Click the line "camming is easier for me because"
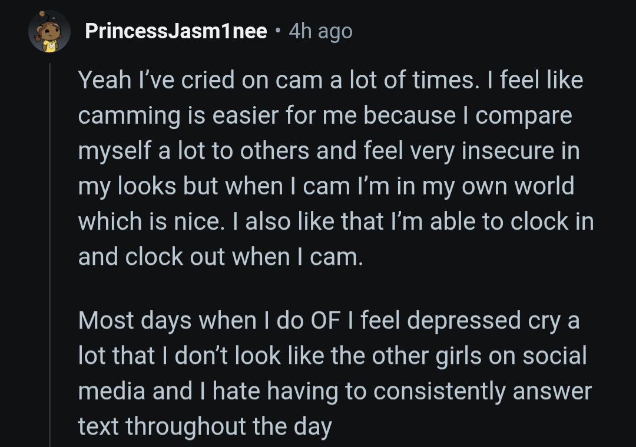The height and width of the screenshot is (447, 636). click(325, 115)
